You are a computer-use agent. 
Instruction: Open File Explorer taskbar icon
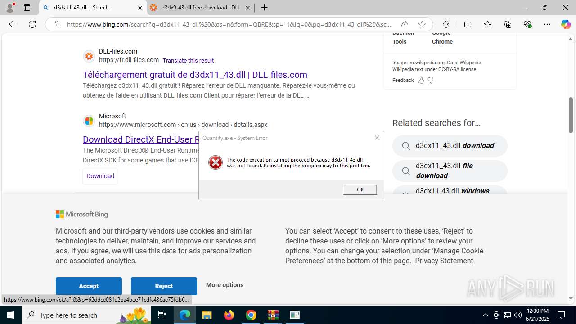(207, 315)
